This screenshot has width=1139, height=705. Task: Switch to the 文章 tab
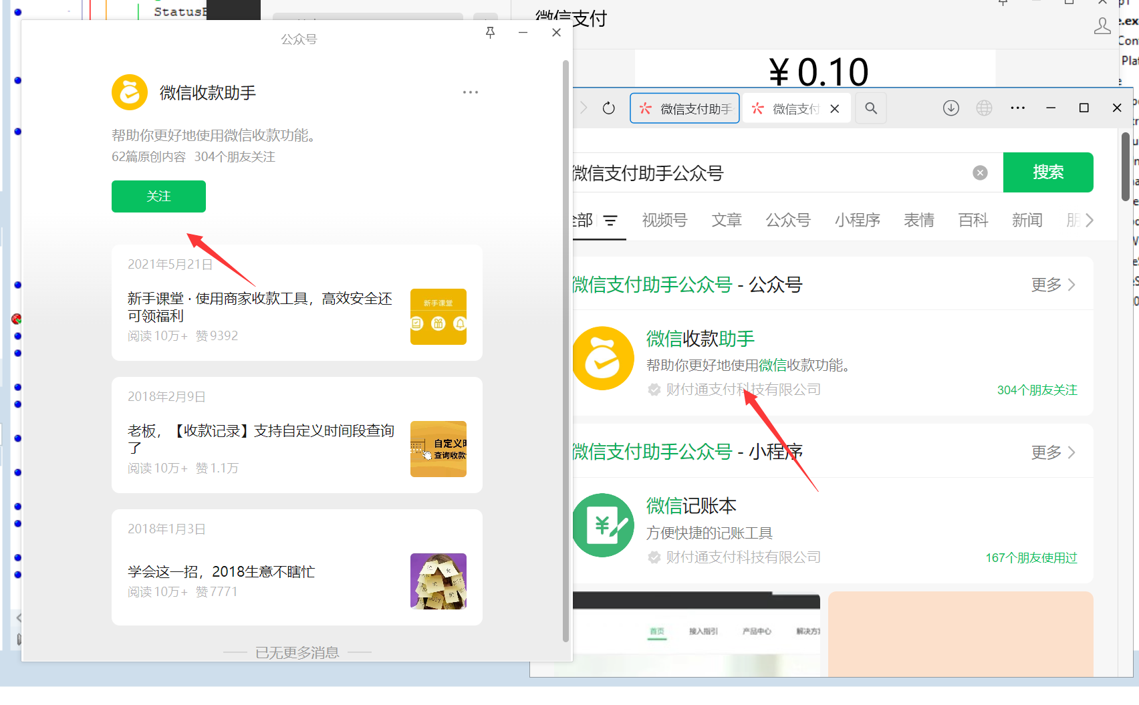tap(727, 221)
